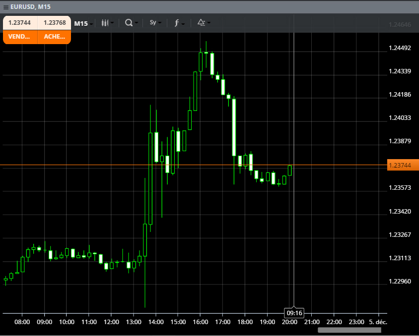The height and width of the screenshot is (336, 419).
Task: Click the VEND... sell button
Action: [x=20, y=37]
